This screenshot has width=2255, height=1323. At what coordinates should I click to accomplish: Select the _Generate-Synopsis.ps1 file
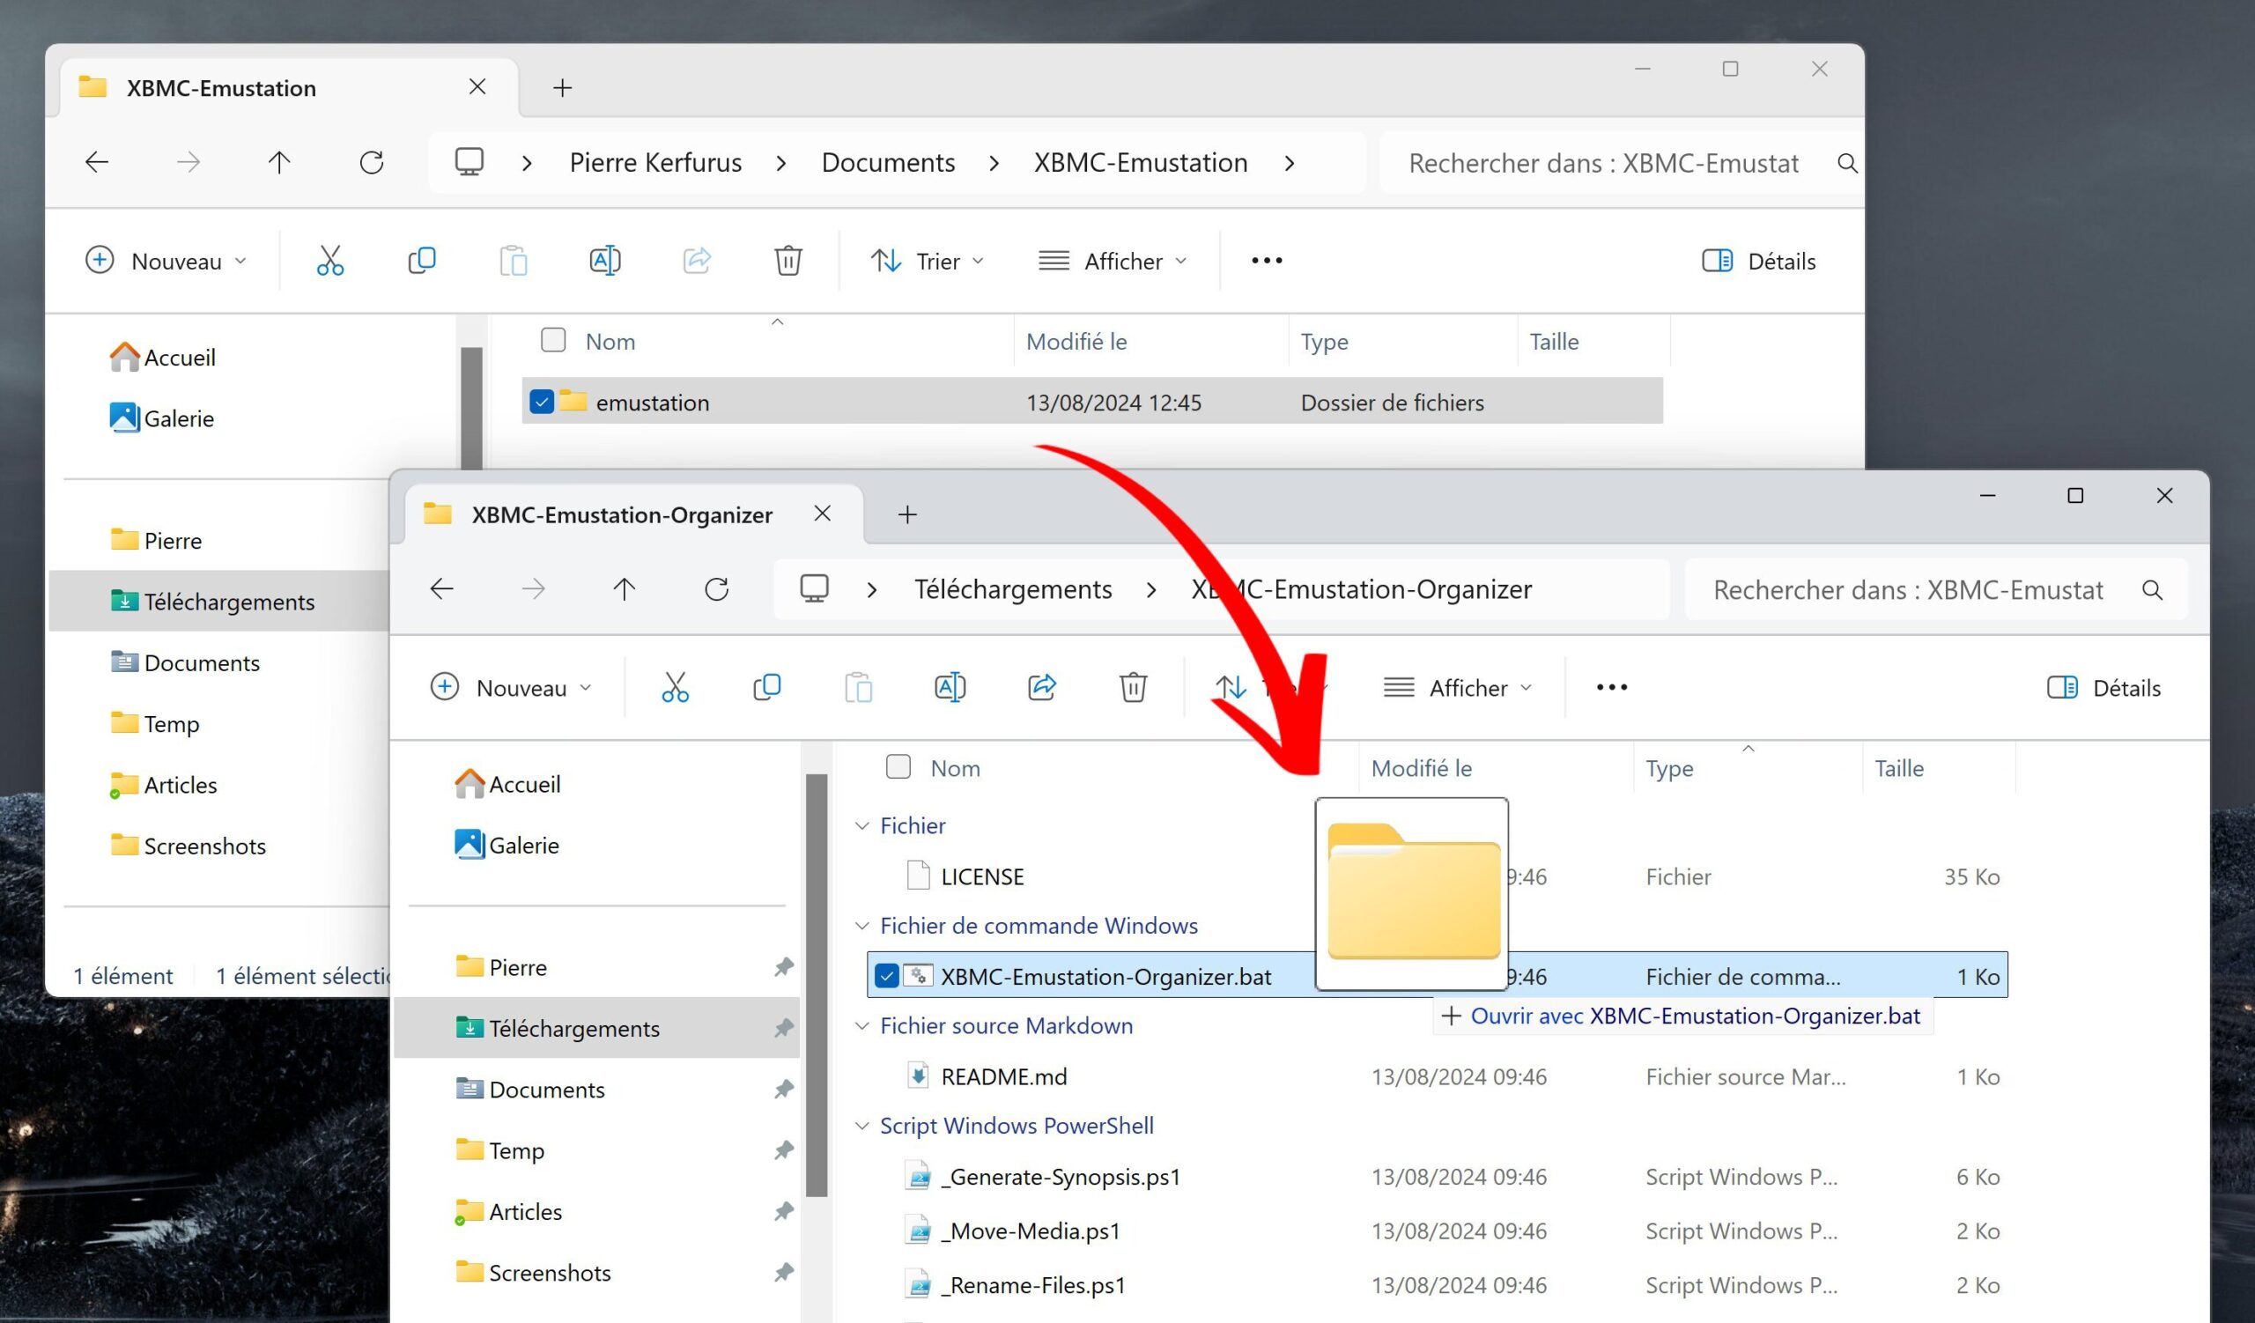(x=1061, y=1176)
